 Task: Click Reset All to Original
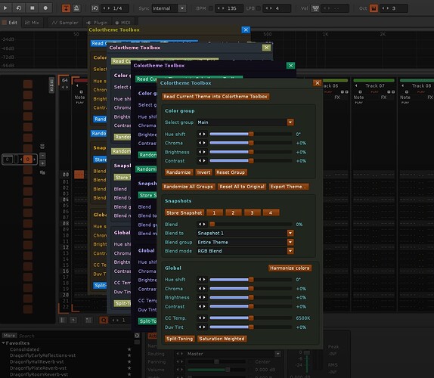(242, 187)
